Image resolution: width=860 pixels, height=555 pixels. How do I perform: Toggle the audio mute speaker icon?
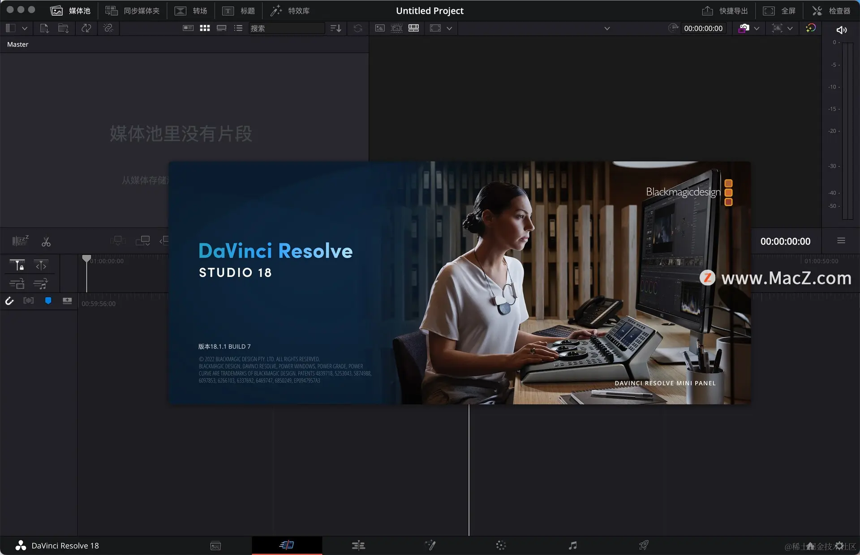[x=841, y=30]
